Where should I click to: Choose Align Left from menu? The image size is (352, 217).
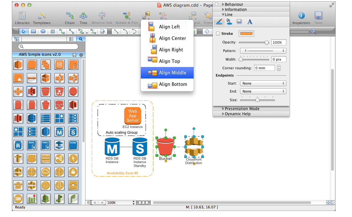pyautogui.click(x=167, y=27)
